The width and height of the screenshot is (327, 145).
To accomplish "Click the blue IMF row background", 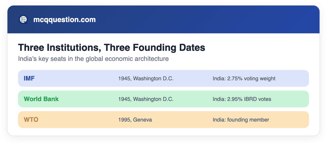I will [x=163, y=78].
